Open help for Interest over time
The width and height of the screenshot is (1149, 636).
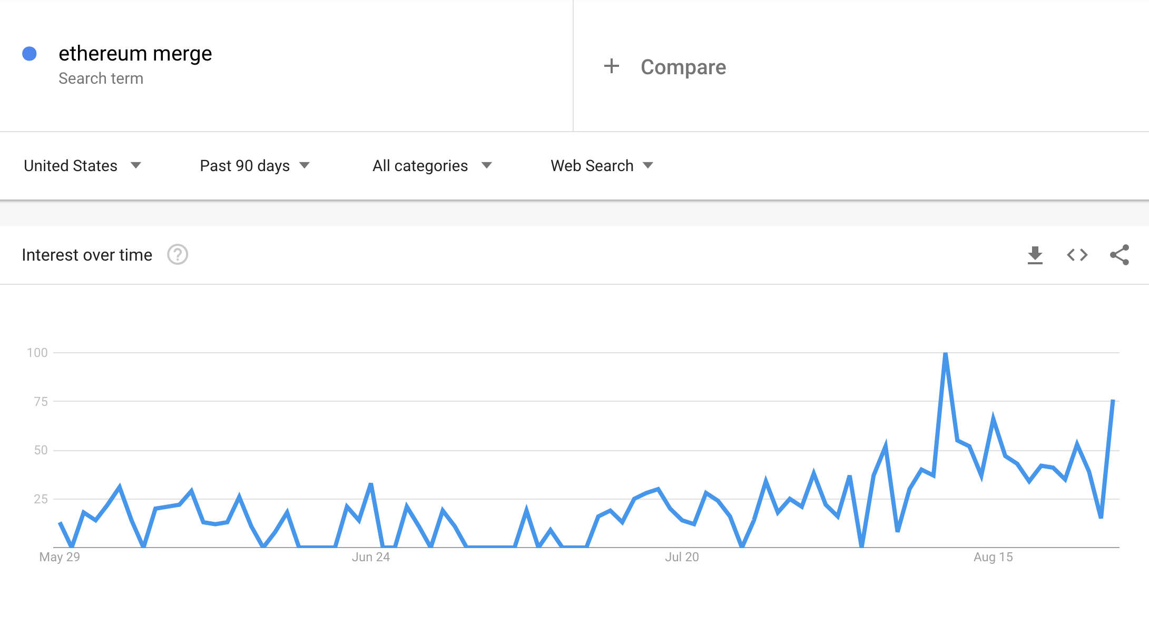pos(178,255)
